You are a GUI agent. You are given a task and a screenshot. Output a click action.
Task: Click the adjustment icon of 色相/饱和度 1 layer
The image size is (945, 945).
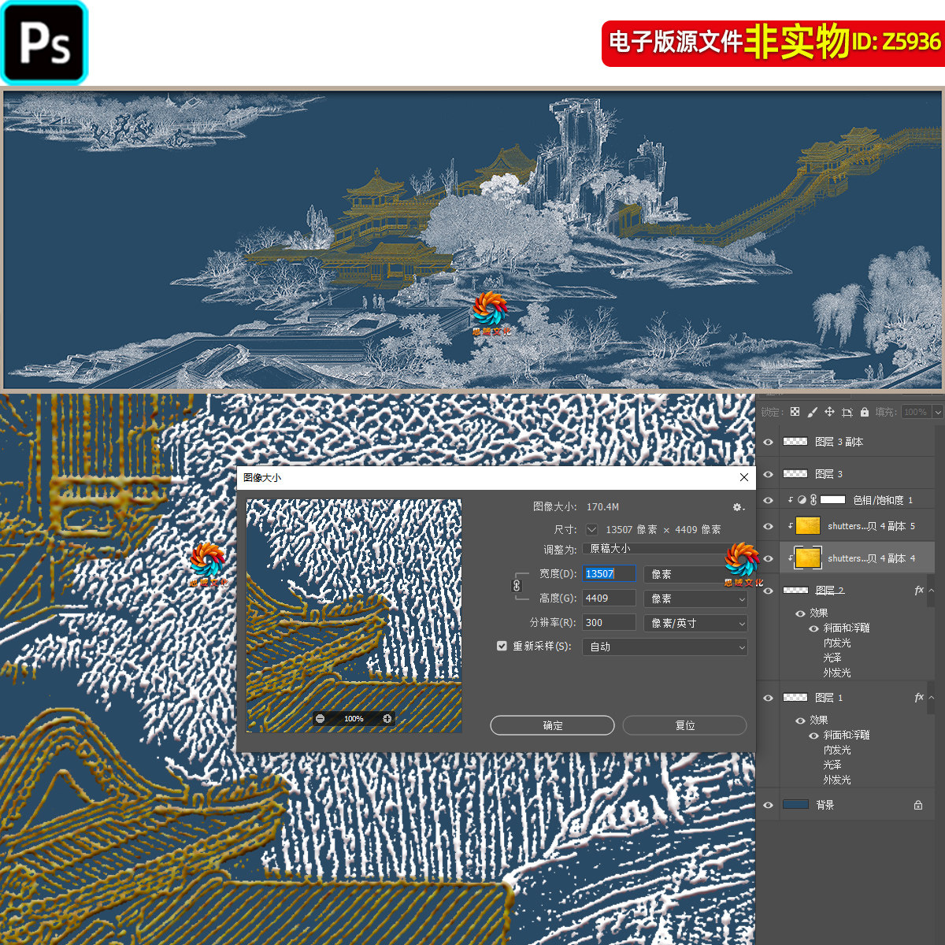pos(802,499)
